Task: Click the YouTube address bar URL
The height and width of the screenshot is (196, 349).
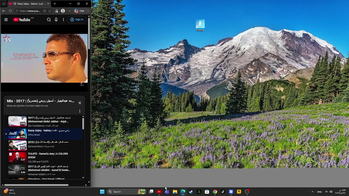Action: point(30,11)
